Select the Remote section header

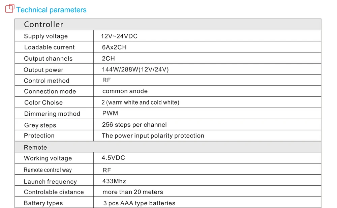click(168, 147)
